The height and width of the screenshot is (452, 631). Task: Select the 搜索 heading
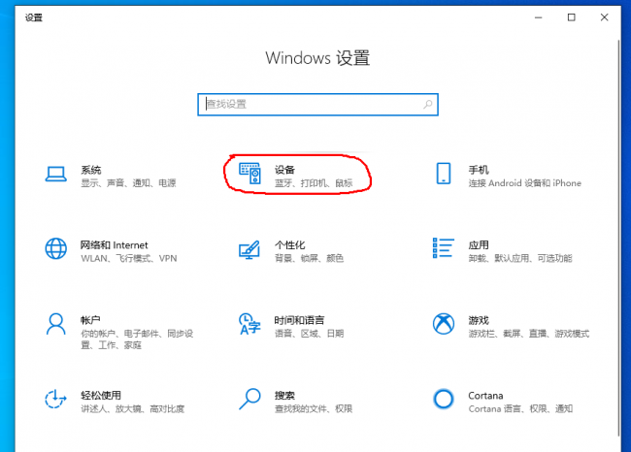click(x=284, y=396)
